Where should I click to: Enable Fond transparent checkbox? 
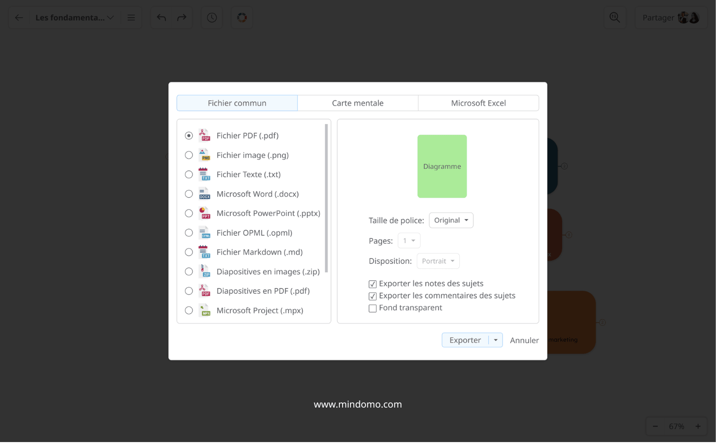coord(372,308)
